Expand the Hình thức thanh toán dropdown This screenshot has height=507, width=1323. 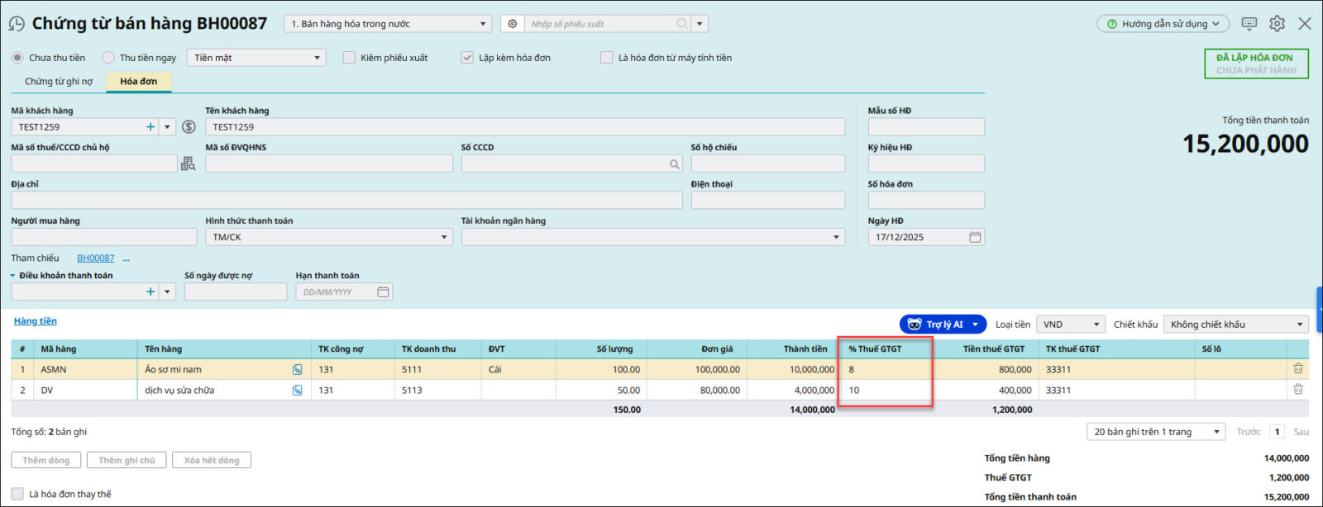(328, 237)
